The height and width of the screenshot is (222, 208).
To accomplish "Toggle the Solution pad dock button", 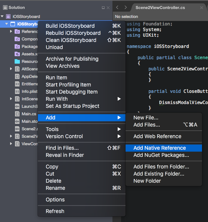I will pos(103,7).
